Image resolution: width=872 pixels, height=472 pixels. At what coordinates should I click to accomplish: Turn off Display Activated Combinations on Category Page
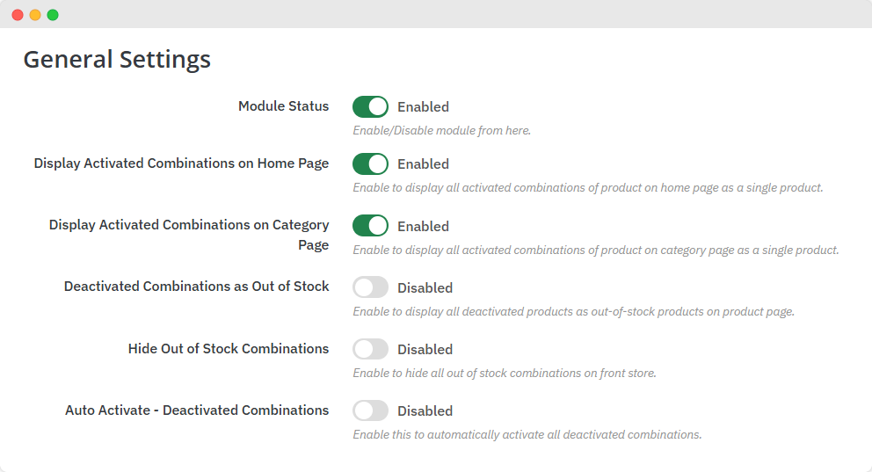tap(370, 226)
